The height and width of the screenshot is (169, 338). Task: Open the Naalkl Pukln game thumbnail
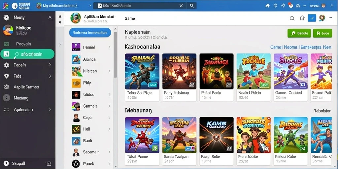click(x=254, y=71)
